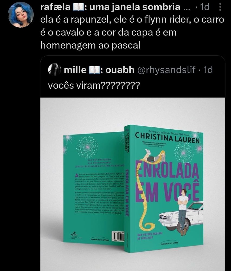Open the tweet text about rapunzel
Image resolution: width=231 pixels, height=271 pixels.
(132, 33)
